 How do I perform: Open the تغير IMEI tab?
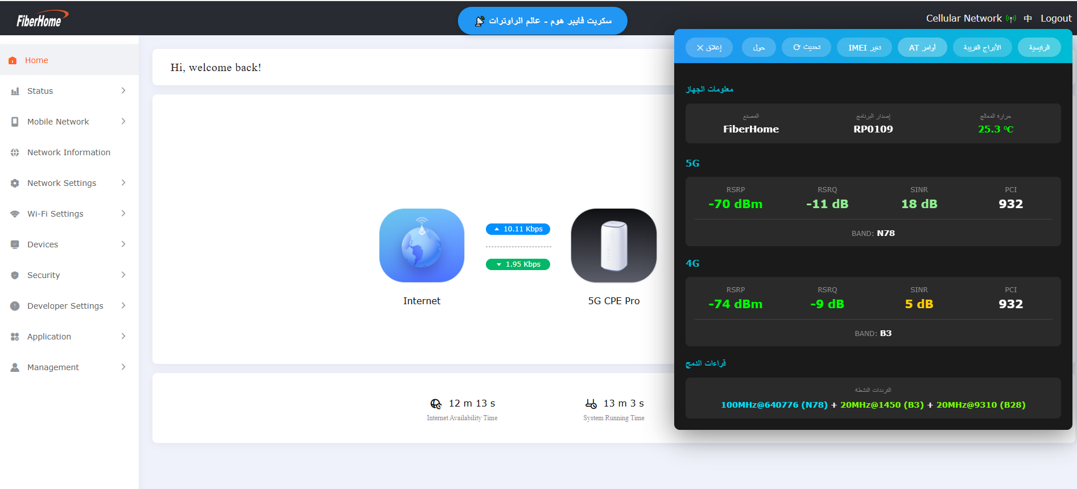pos(864,48)
